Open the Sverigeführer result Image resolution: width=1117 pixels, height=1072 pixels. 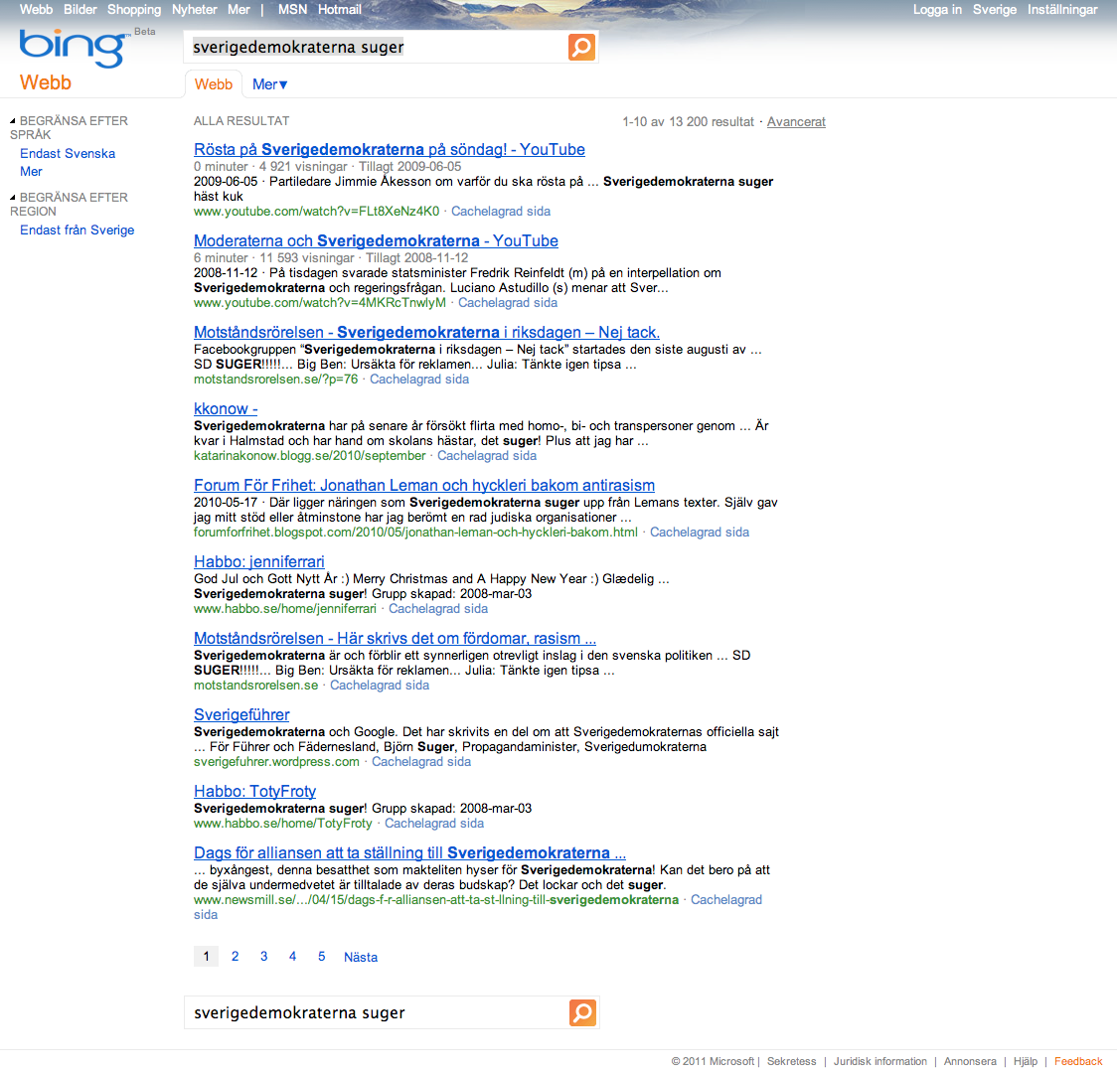point(241,715)
